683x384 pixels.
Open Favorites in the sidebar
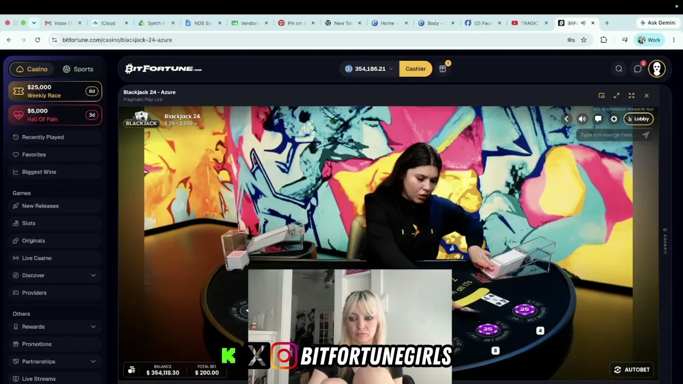click(55, 155)
